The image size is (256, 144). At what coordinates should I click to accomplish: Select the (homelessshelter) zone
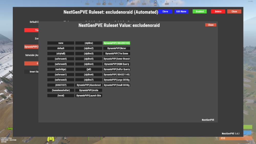(61, 90)
